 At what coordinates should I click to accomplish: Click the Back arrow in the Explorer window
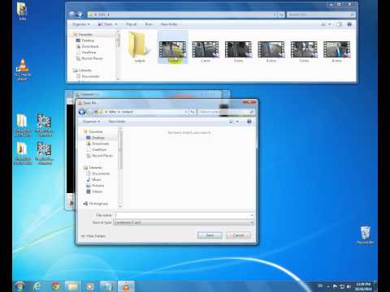coord(72,15)
